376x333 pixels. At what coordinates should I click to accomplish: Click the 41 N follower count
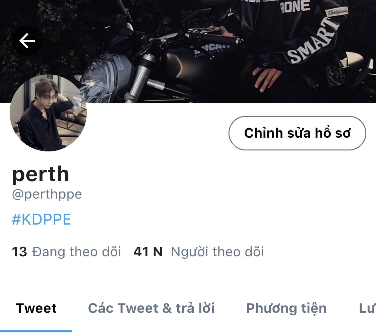pyautogui.click(x=148, y=252)
